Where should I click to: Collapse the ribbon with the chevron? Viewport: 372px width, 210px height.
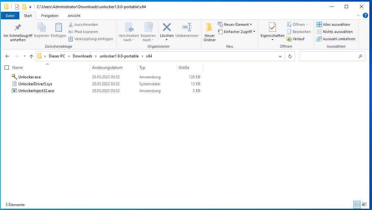[358, 16]
